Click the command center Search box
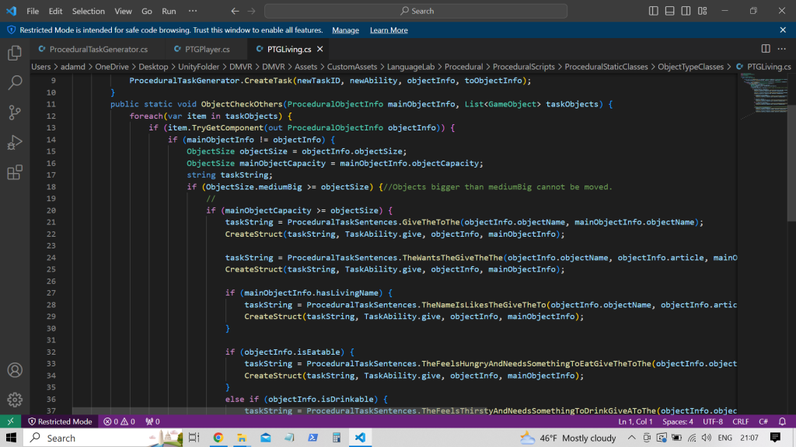796x447 pixels. tap(416, 11)
